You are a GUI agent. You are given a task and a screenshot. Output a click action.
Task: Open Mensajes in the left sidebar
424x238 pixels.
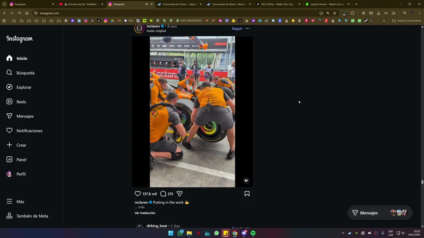[x=20, y=116]
